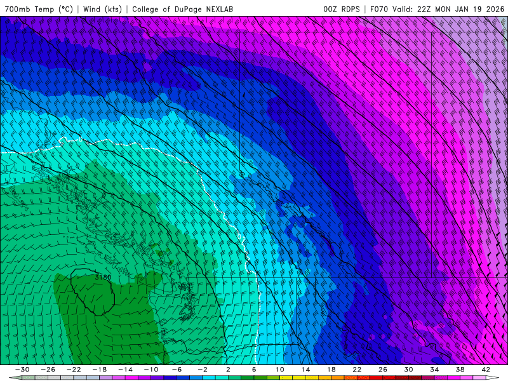Screen dimensions: 508x381
Task: Click the 3180 height contour label
Action: pos(103,277)
